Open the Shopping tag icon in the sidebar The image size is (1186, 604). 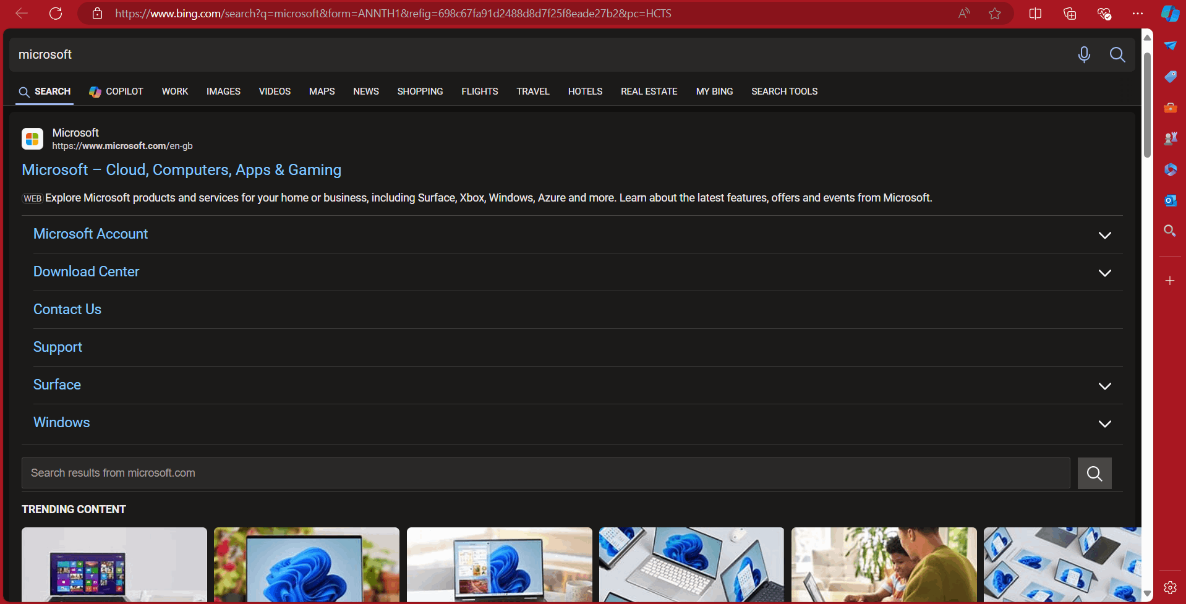1170,77
